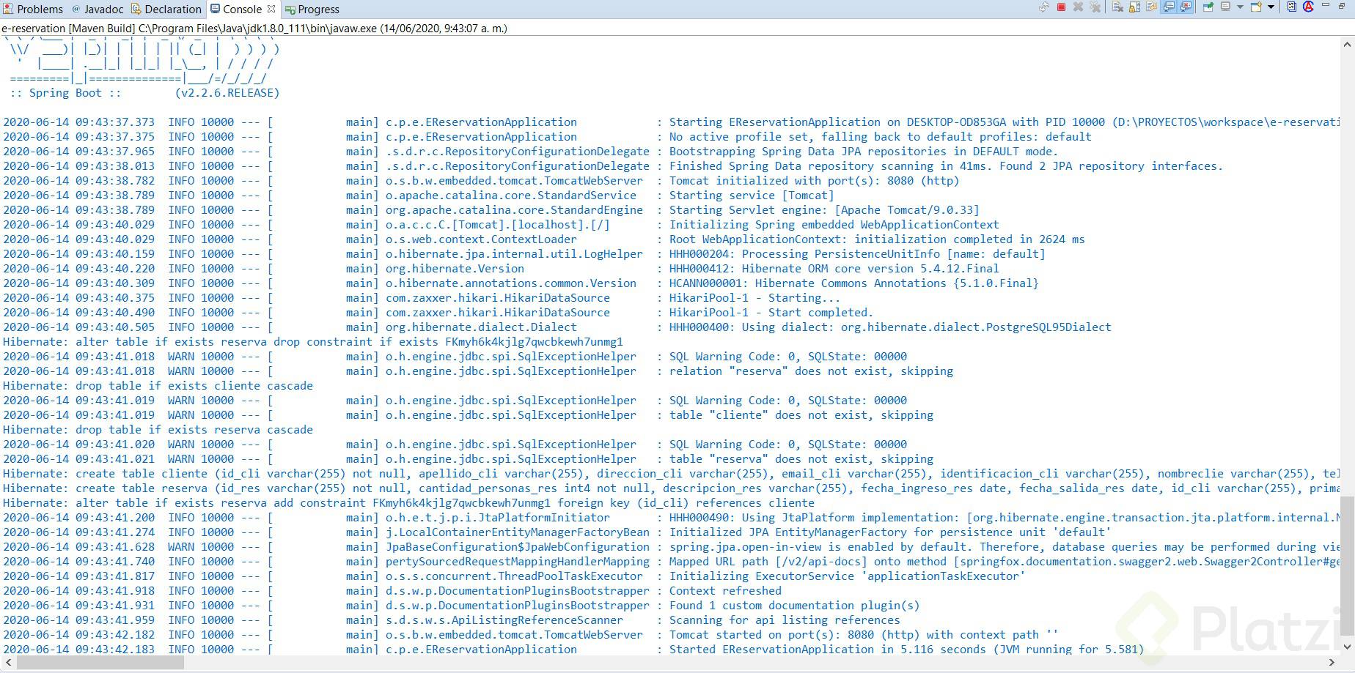
Task: Click 'relation "reserva" does not exist, skipping' warning
Action: click(x=811, y=371)
